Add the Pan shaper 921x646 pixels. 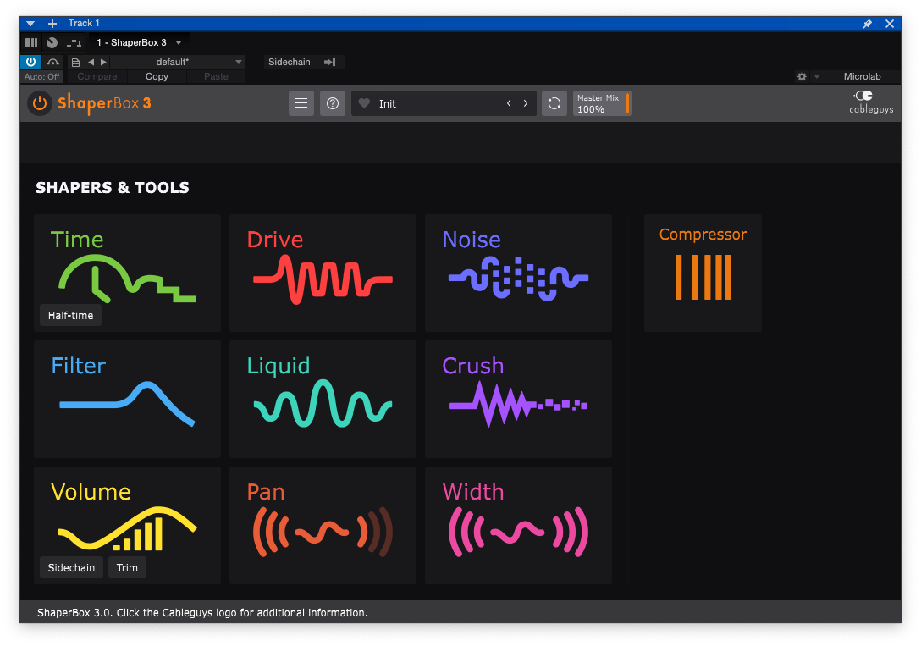coord(323,526)
